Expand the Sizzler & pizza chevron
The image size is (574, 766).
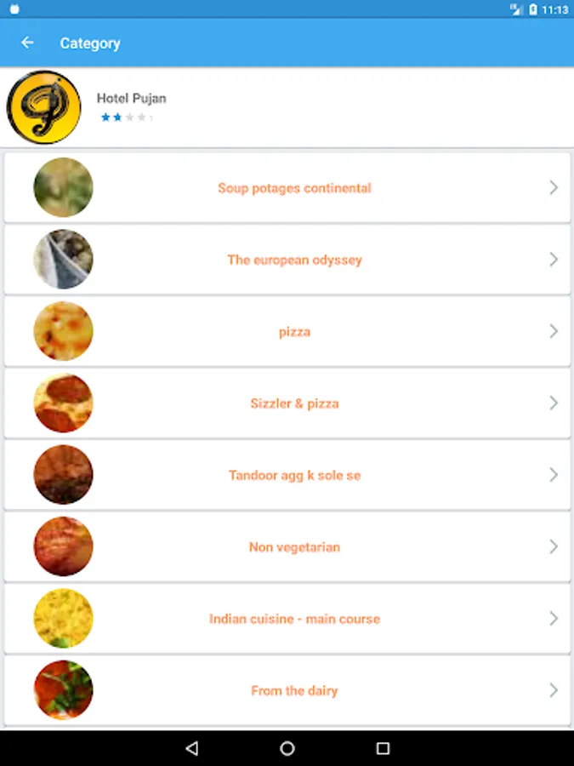[554, 403]
